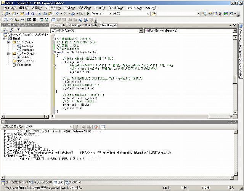
Task: Click the Open File folder icon
Action: click(22, 14)
